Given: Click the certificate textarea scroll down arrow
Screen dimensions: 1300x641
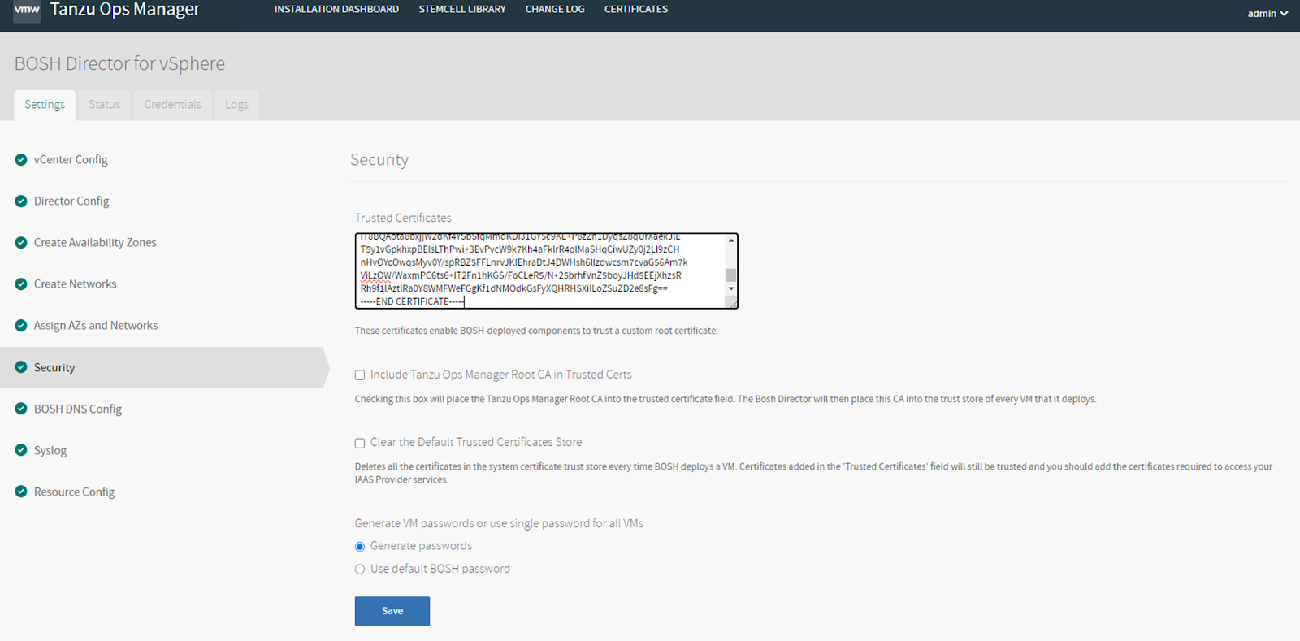Looking at the screenshot, I should (x=731, y=288).
